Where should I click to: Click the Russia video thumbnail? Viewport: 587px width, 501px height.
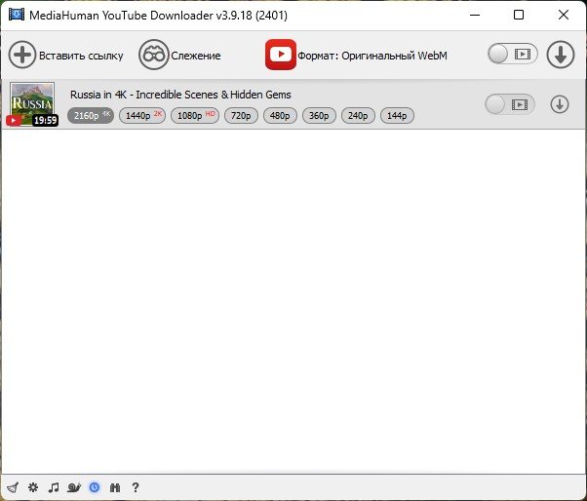[33, 104]
